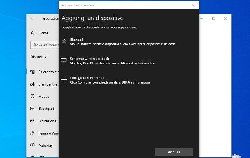Click the monitor icon for wireless display

[64, 60]
